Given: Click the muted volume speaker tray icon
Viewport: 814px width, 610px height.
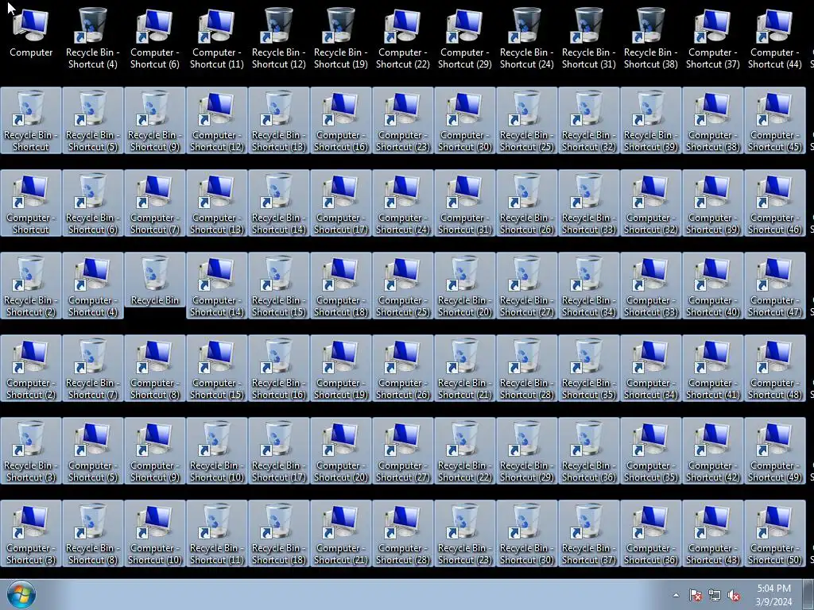Looking at the screenshot, I should [734, 595].
